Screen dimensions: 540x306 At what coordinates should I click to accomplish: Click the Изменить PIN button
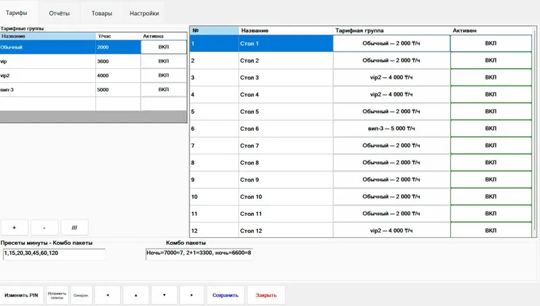pos(22,295)
